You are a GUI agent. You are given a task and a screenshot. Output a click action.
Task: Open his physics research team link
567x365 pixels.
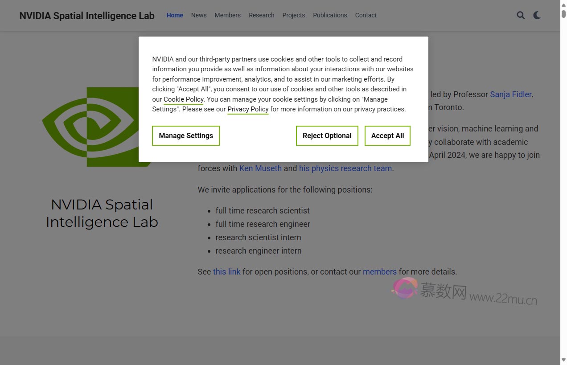(x=345, y=168)
